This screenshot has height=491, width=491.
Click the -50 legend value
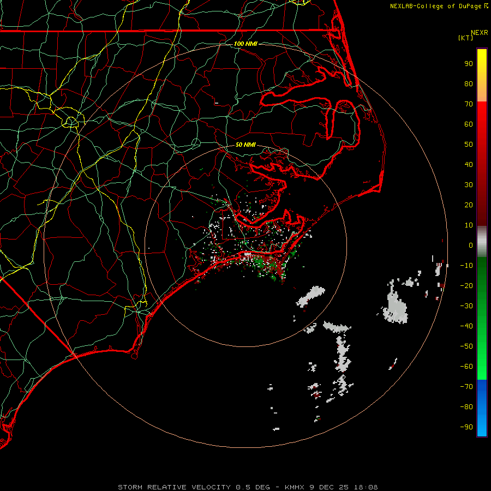(x=466, y=346)
